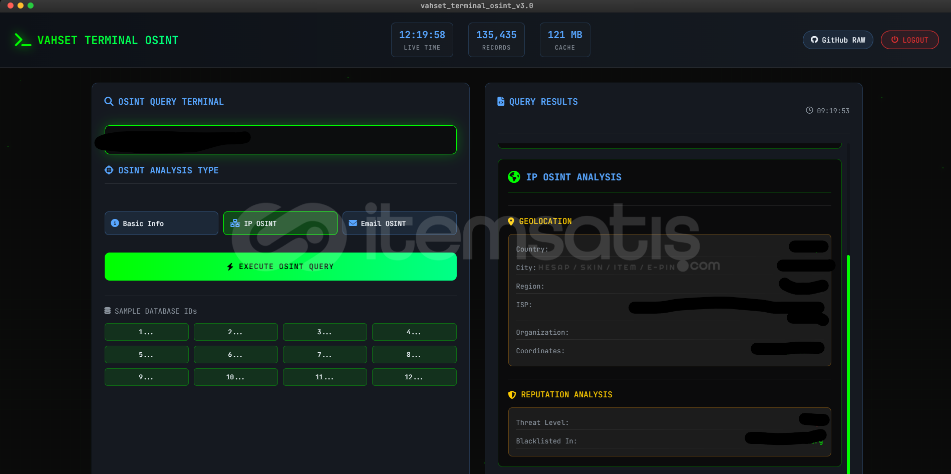The width and height of the screenshot is (951, 474).
Task: Click the Country: label in geolocation
Action: click(x=532, y=249)
